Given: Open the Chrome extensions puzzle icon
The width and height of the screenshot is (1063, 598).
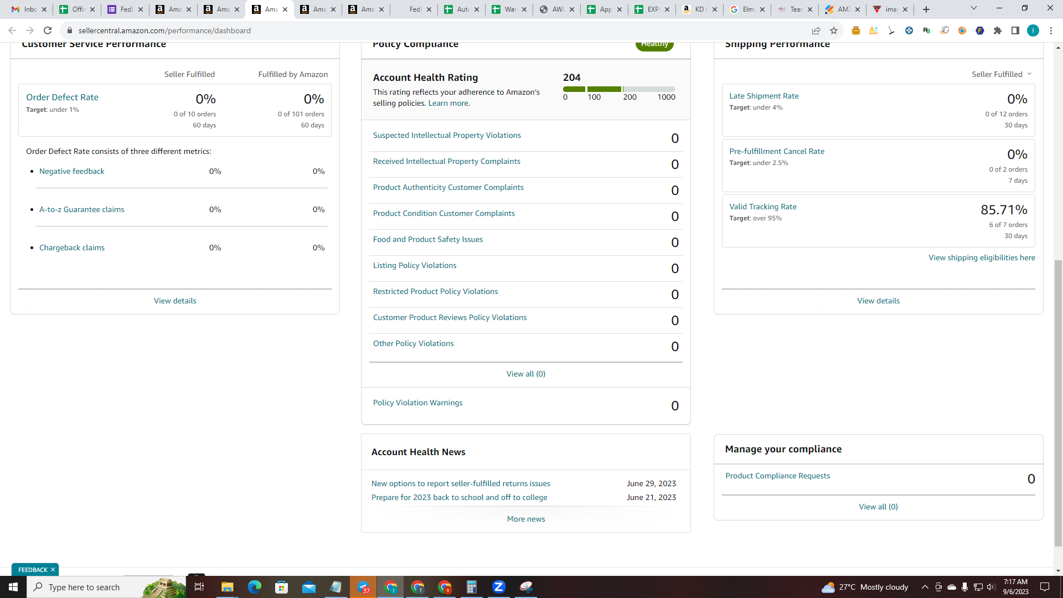Looking at the screenshot, I should tap(998, 30).
